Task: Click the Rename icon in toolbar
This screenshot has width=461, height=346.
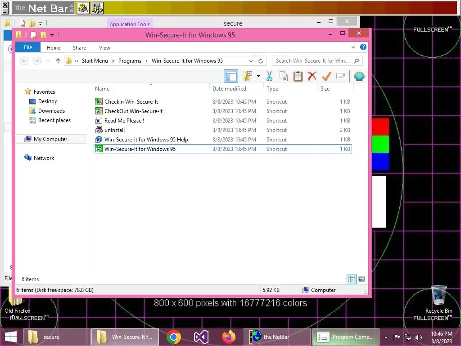Action: coord(341,76)
